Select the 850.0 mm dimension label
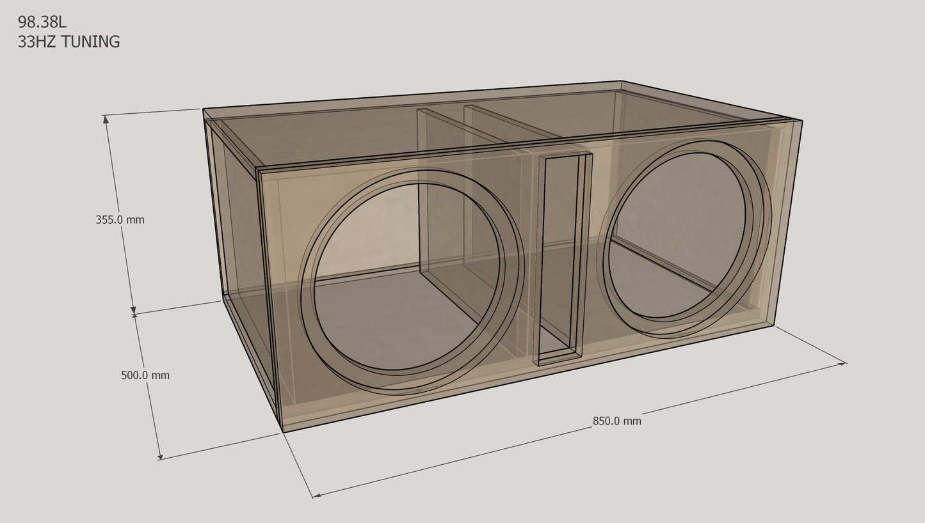 [x=616, y=421]
